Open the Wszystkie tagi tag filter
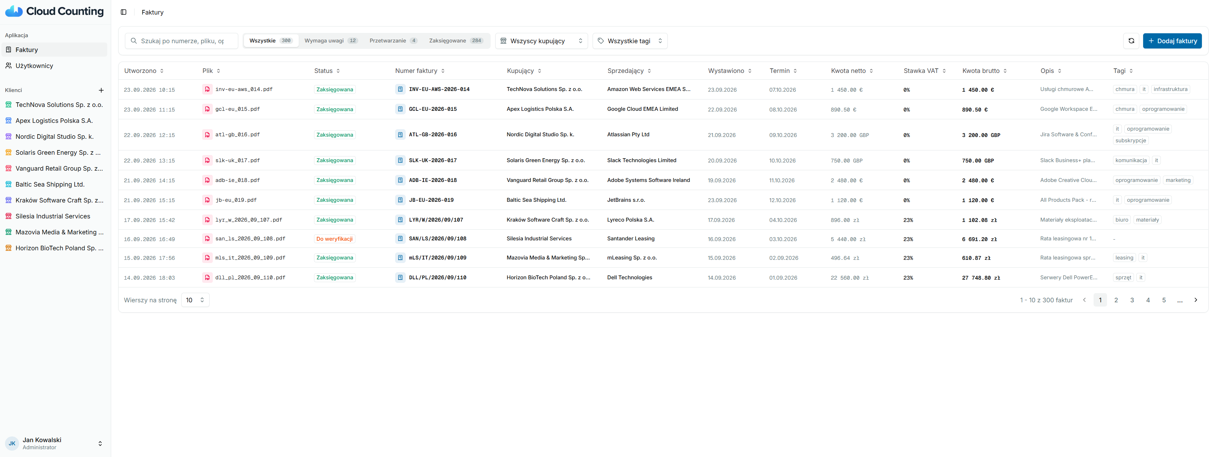The height and width of the screenshot is (457, 1215). 630,41
